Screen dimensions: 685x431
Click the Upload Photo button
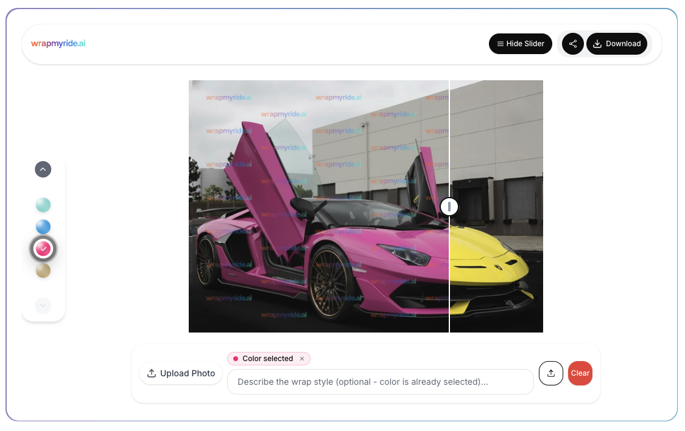pyautogui.click(x=181, y=373)
